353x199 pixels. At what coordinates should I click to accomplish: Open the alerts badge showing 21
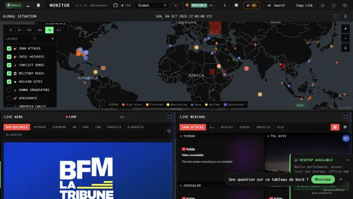click(252, 6)
